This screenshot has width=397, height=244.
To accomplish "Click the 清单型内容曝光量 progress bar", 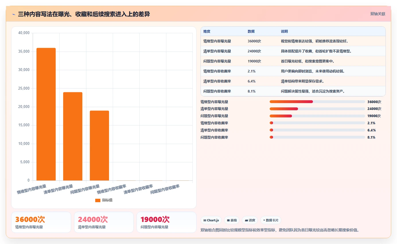I will coord(317,109).
